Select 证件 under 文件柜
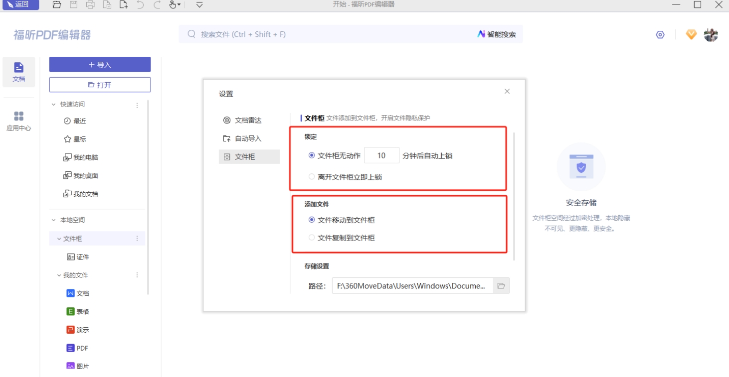The width and height of the screenshot is (729, 377). [x=78, y=257]
